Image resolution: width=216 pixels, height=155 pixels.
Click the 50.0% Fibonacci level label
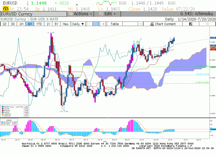coord(203,74)
